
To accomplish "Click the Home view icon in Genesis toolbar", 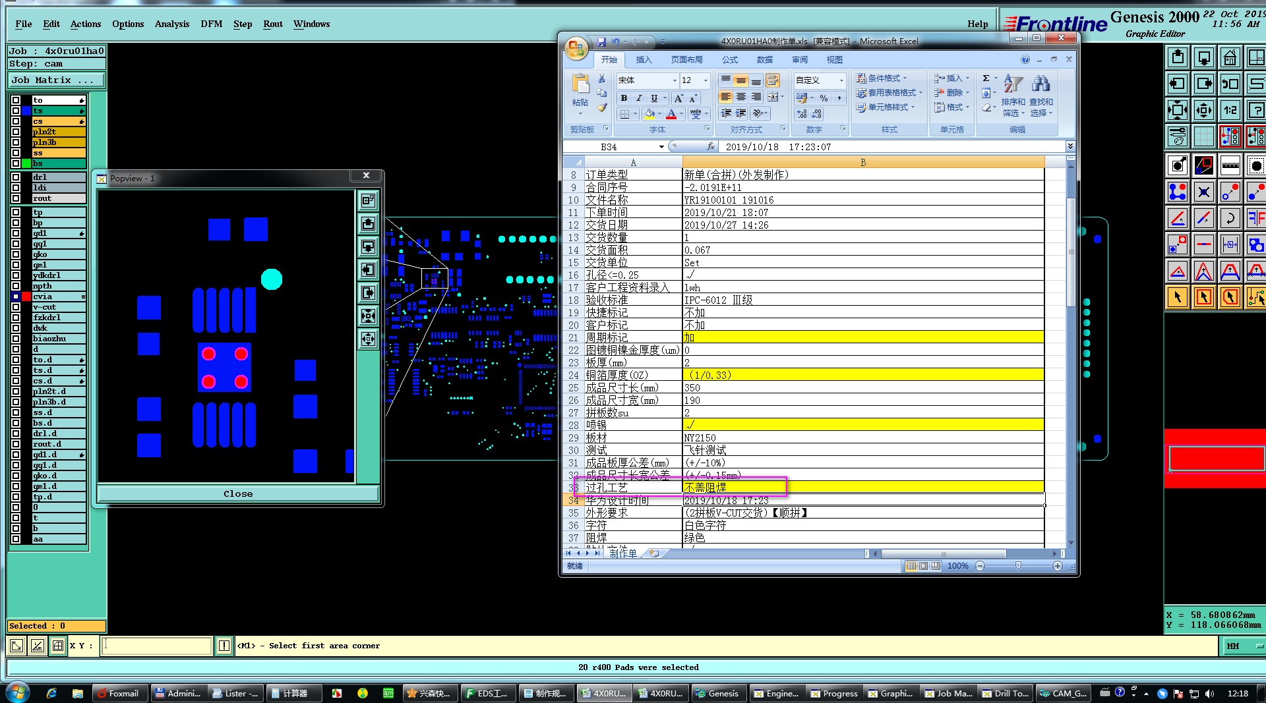I will (1230, 58).
